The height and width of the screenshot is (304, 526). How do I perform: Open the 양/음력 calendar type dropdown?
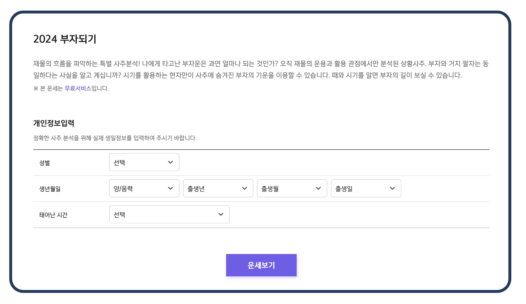pos(144,188)
